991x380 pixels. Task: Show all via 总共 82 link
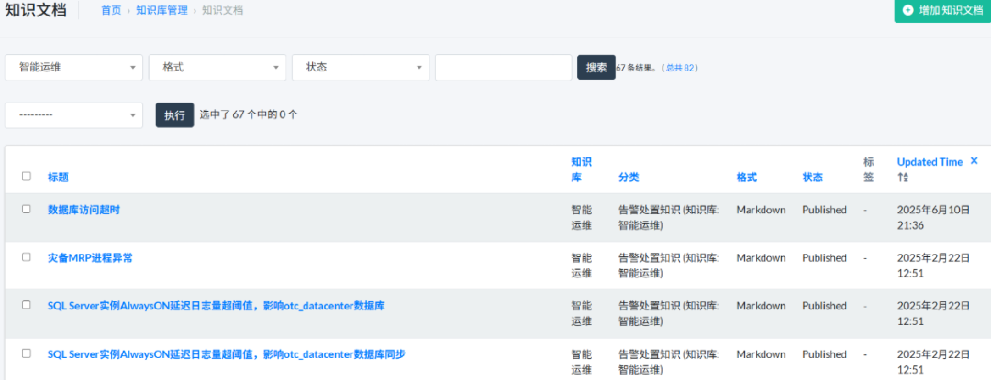click(x=680, y=68)
